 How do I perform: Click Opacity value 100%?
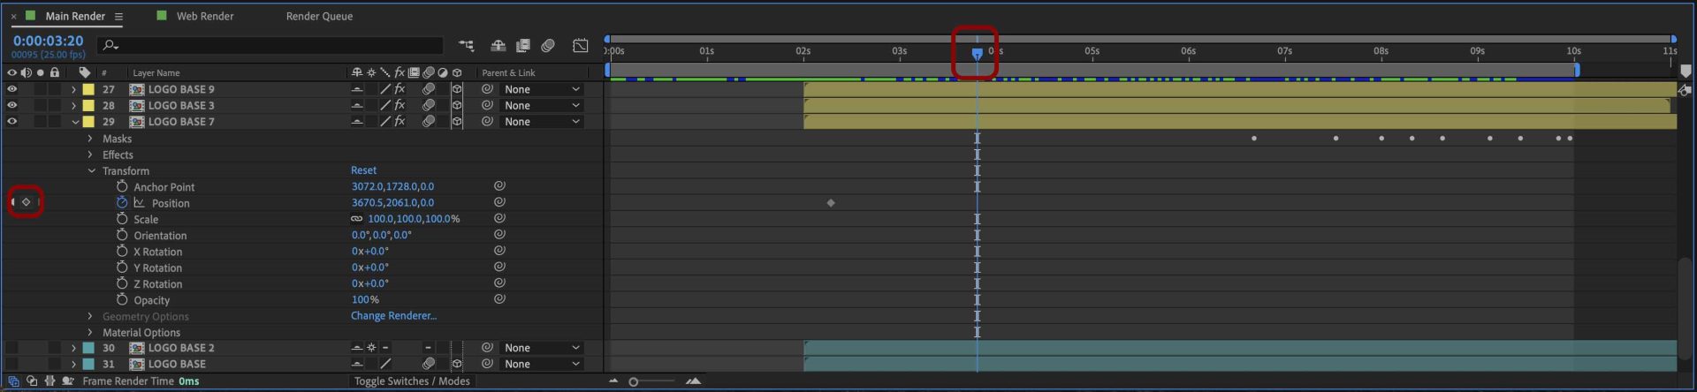coord(365,299)
